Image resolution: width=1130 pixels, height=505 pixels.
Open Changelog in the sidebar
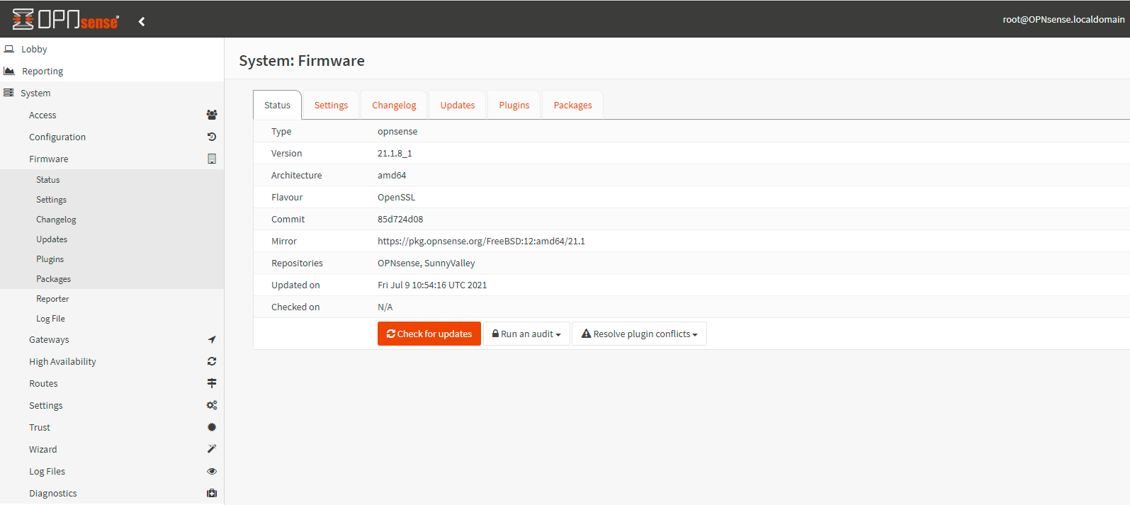tap(112, 220)
